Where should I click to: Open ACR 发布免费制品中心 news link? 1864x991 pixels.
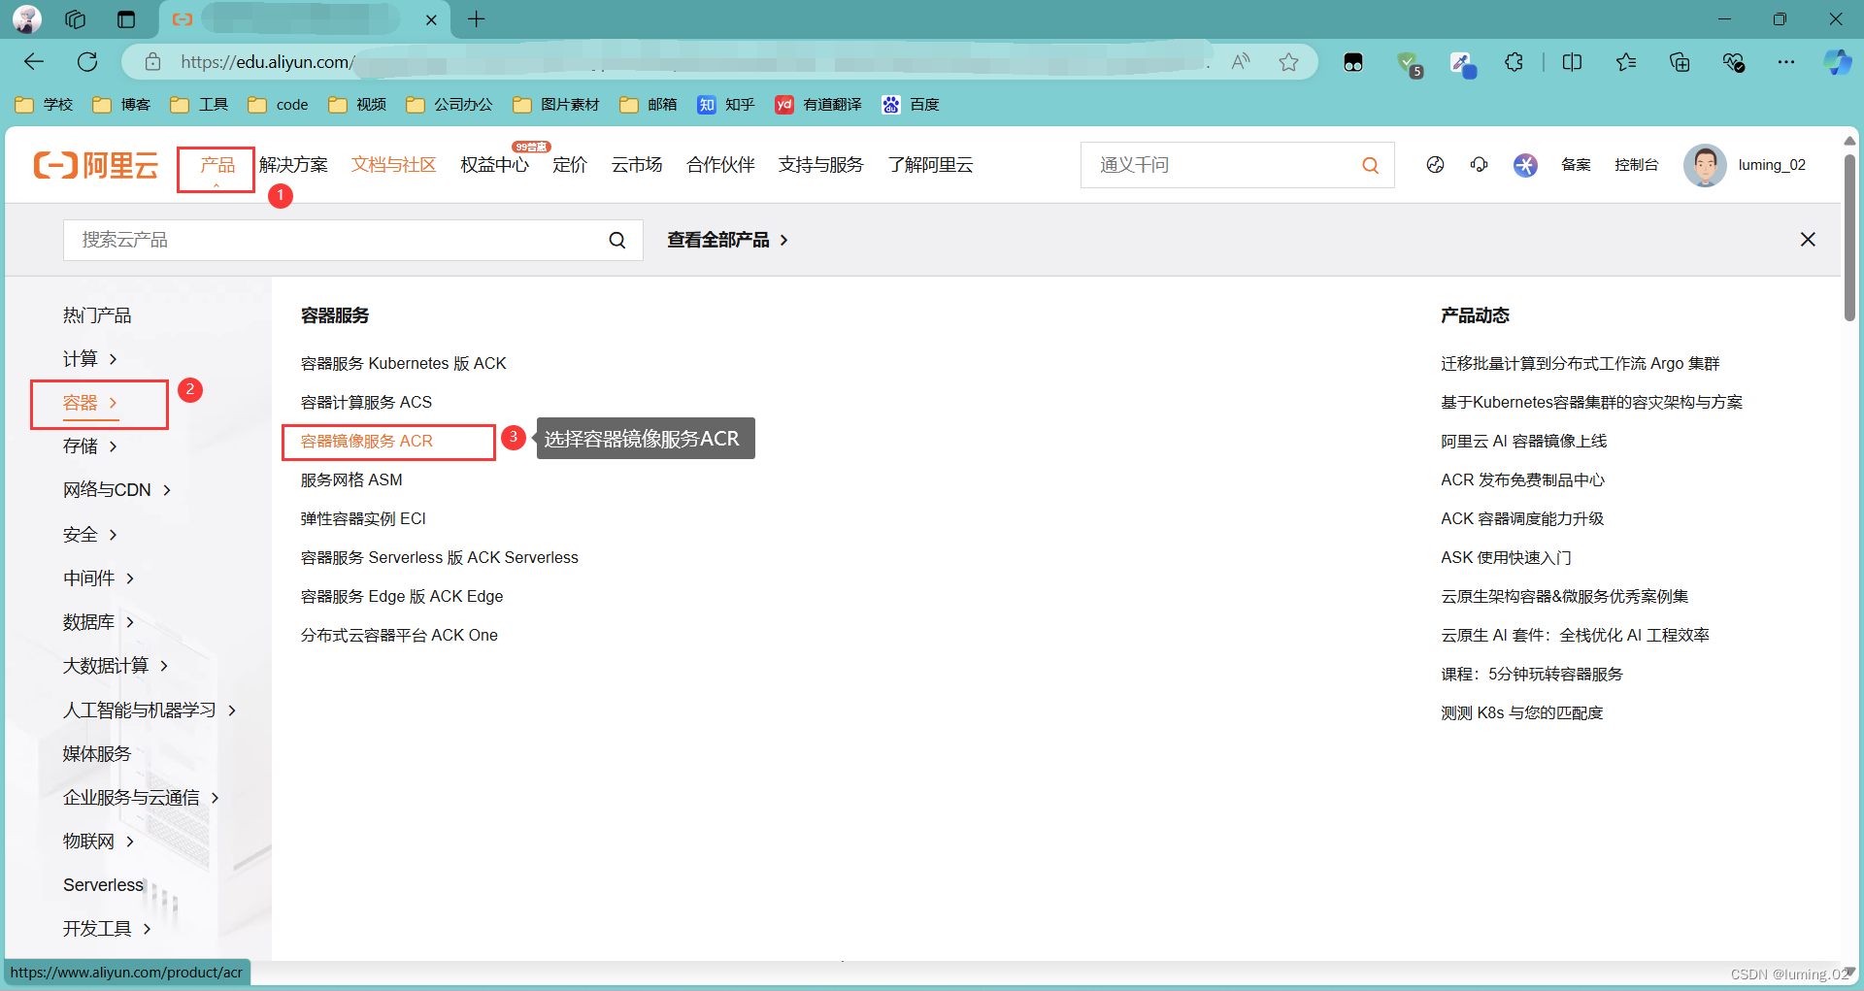click(1522, 480)
